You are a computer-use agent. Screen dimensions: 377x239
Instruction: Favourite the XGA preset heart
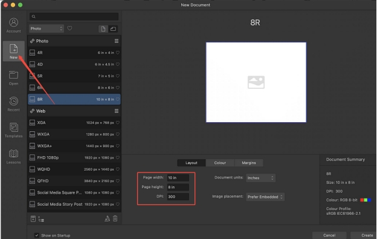coord(118,122)
